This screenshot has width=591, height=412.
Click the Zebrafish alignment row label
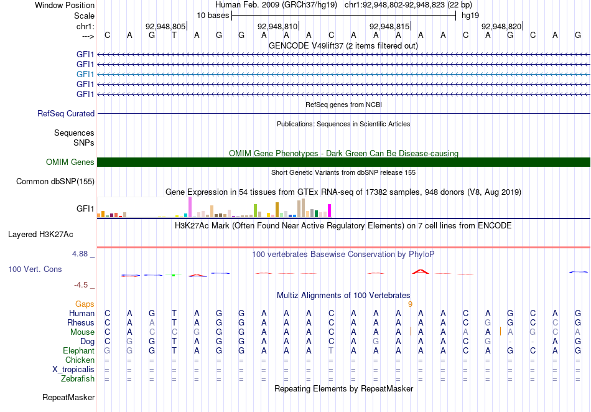click(78, 378)
